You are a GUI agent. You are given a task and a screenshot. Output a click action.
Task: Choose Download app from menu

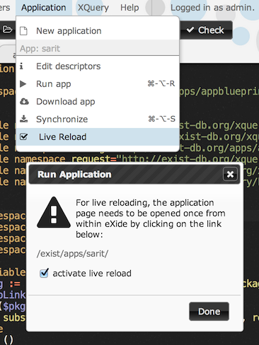click(98, 102)
